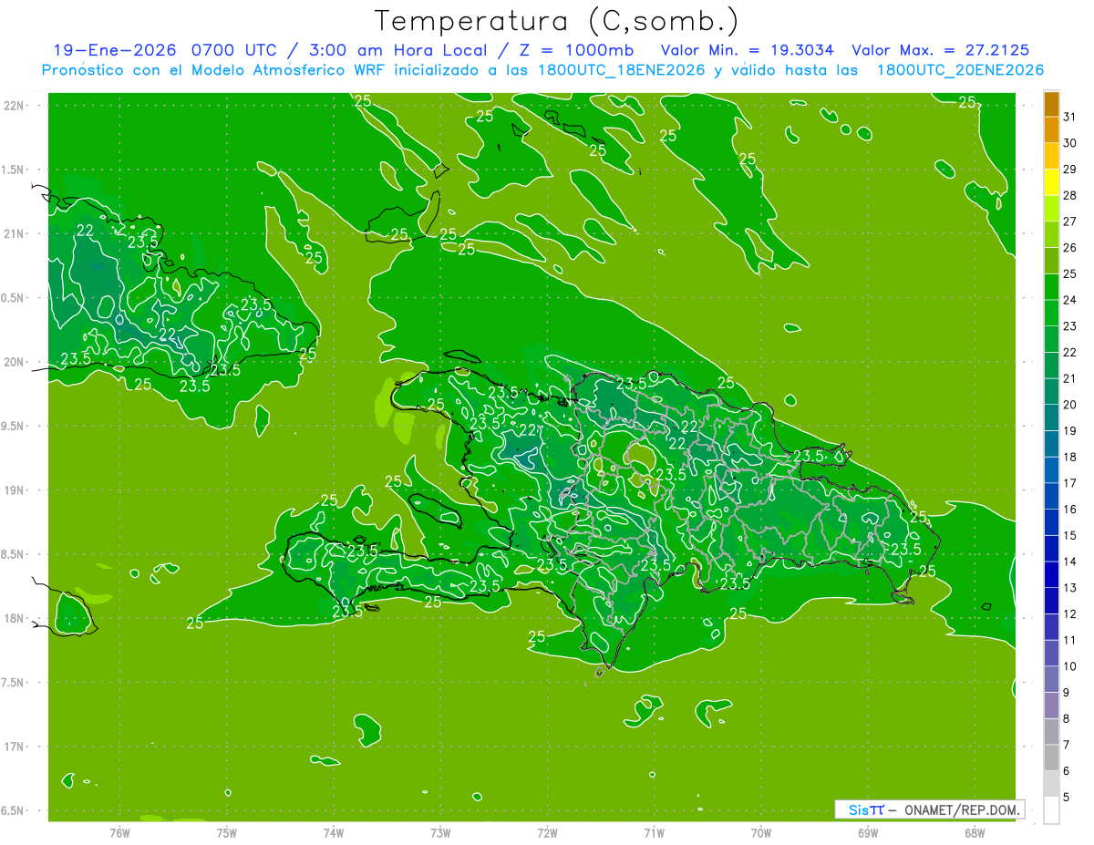
Task: Pick the lime colorbar swatch between 26 and 27
Action: pyautogui.click(x=1051, y=234)
